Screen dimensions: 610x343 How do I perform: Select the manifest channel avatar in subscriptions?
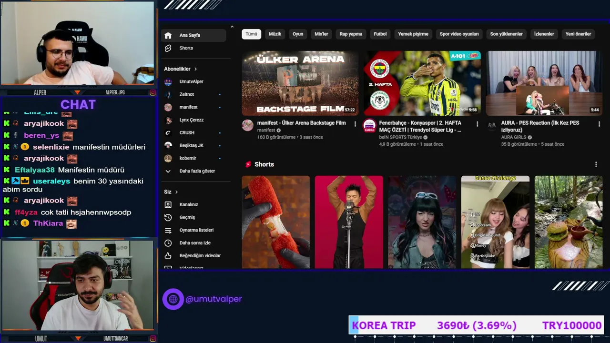pos(168,107)
